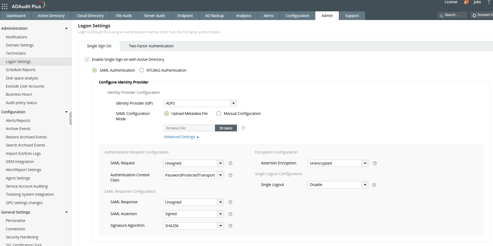Open the SAML Request help tooltip

pos(230,163)
